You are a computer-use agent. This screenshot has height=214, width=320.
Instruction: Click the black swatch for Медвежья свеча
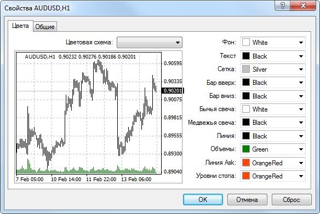point(246,122)
